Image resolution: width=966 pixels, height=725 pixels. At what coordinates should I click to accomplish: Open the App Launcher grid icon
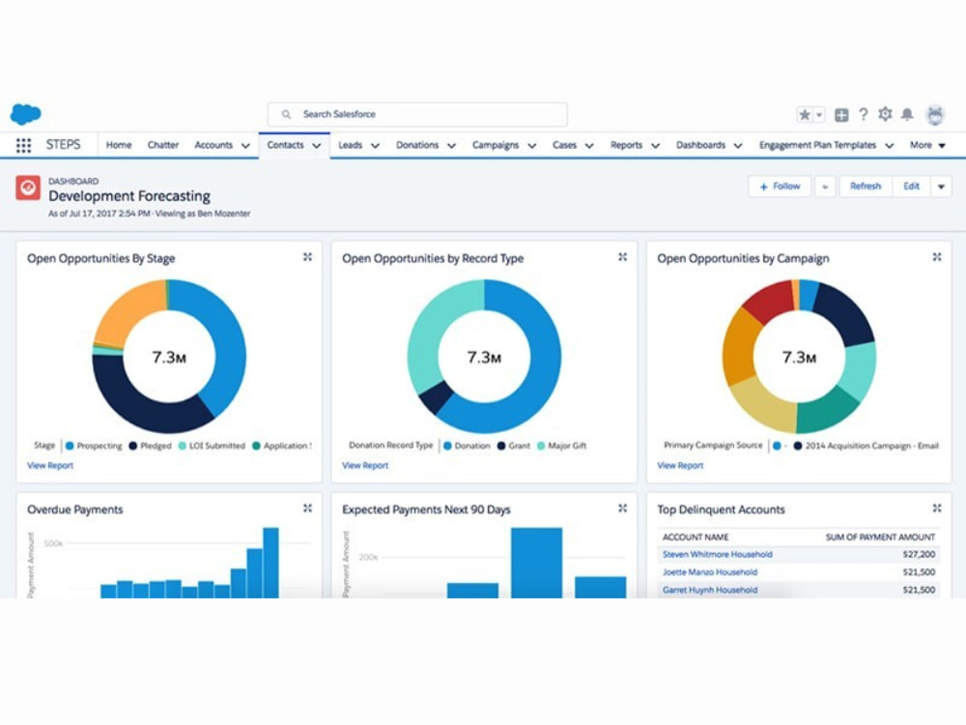click(23, 146)
